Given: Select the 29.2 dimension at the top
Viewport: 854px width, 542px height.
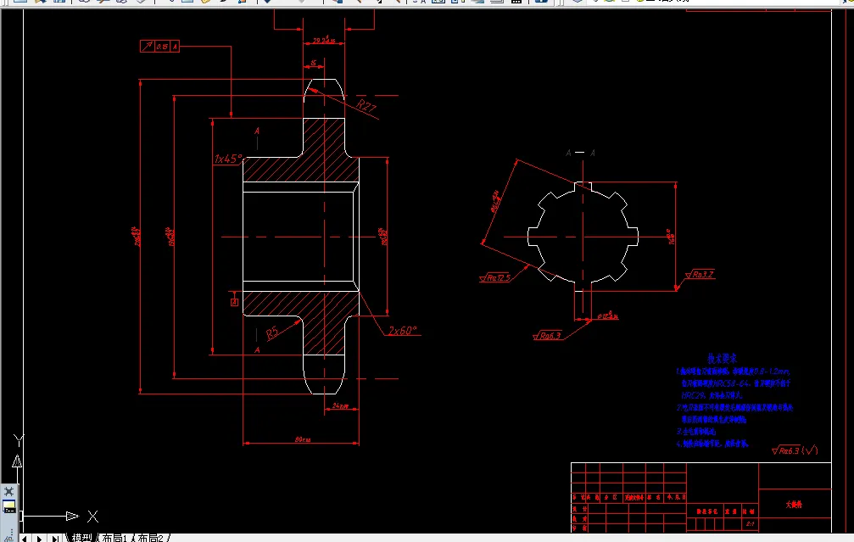Looking at the screenshot, I should (x=323, y=40).
